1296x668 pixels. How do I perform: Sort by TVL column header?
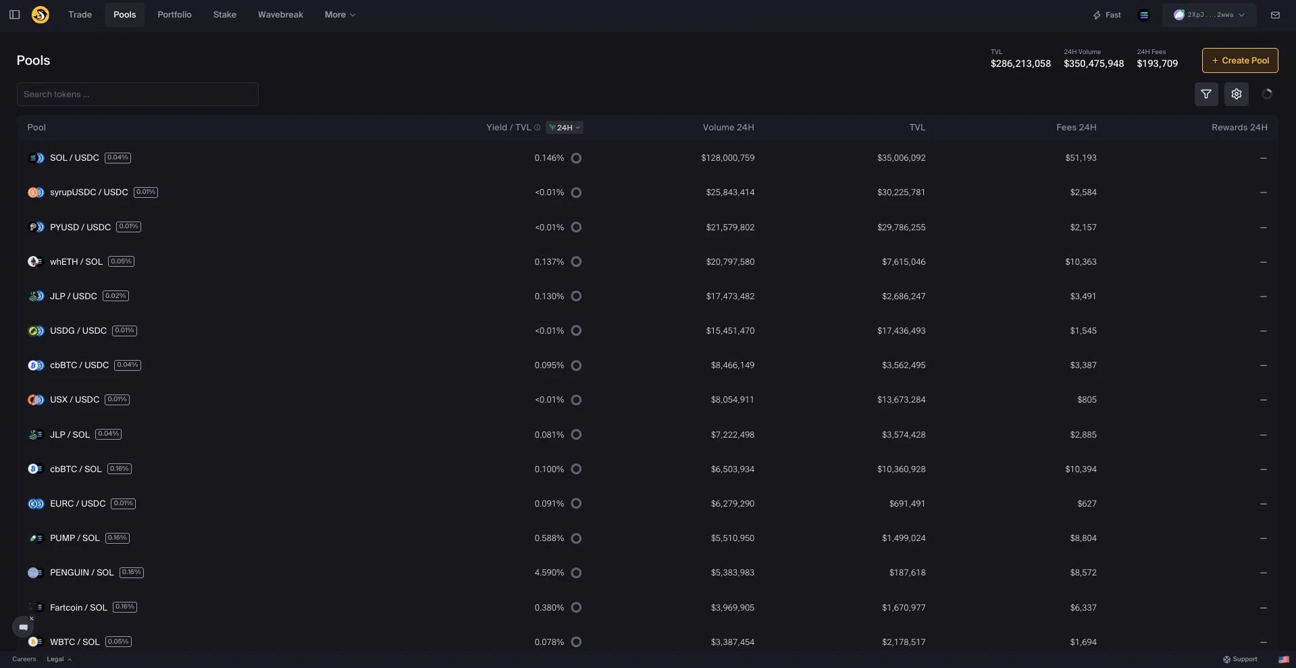pyautogui.click(x=917, y=127)
